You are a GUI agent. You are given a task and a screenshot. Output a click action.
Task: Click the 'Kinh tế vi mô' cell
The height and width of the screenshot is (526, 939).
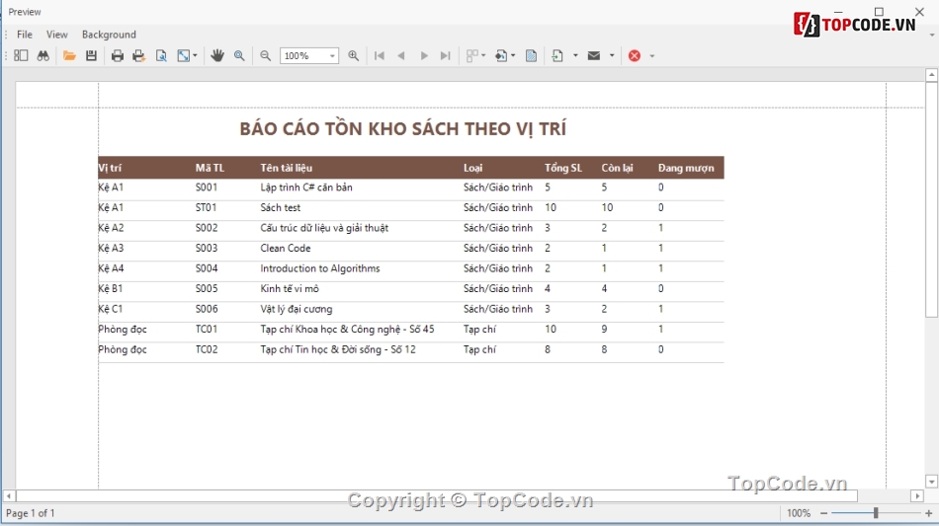(290, 289)
